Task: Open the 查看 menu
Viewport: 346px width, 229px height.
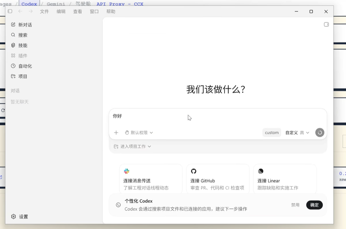Action: click(78, 12)
